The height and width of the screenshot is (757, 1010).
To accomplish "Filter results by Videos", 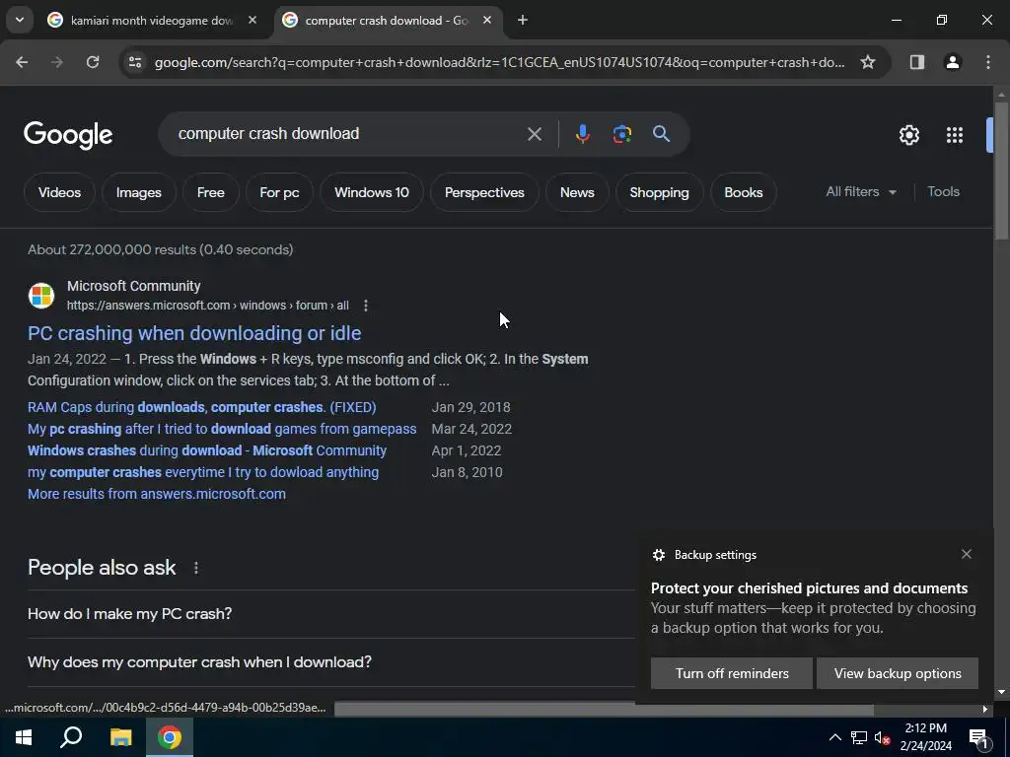I will pyautogui.click(x=59, y=192).
